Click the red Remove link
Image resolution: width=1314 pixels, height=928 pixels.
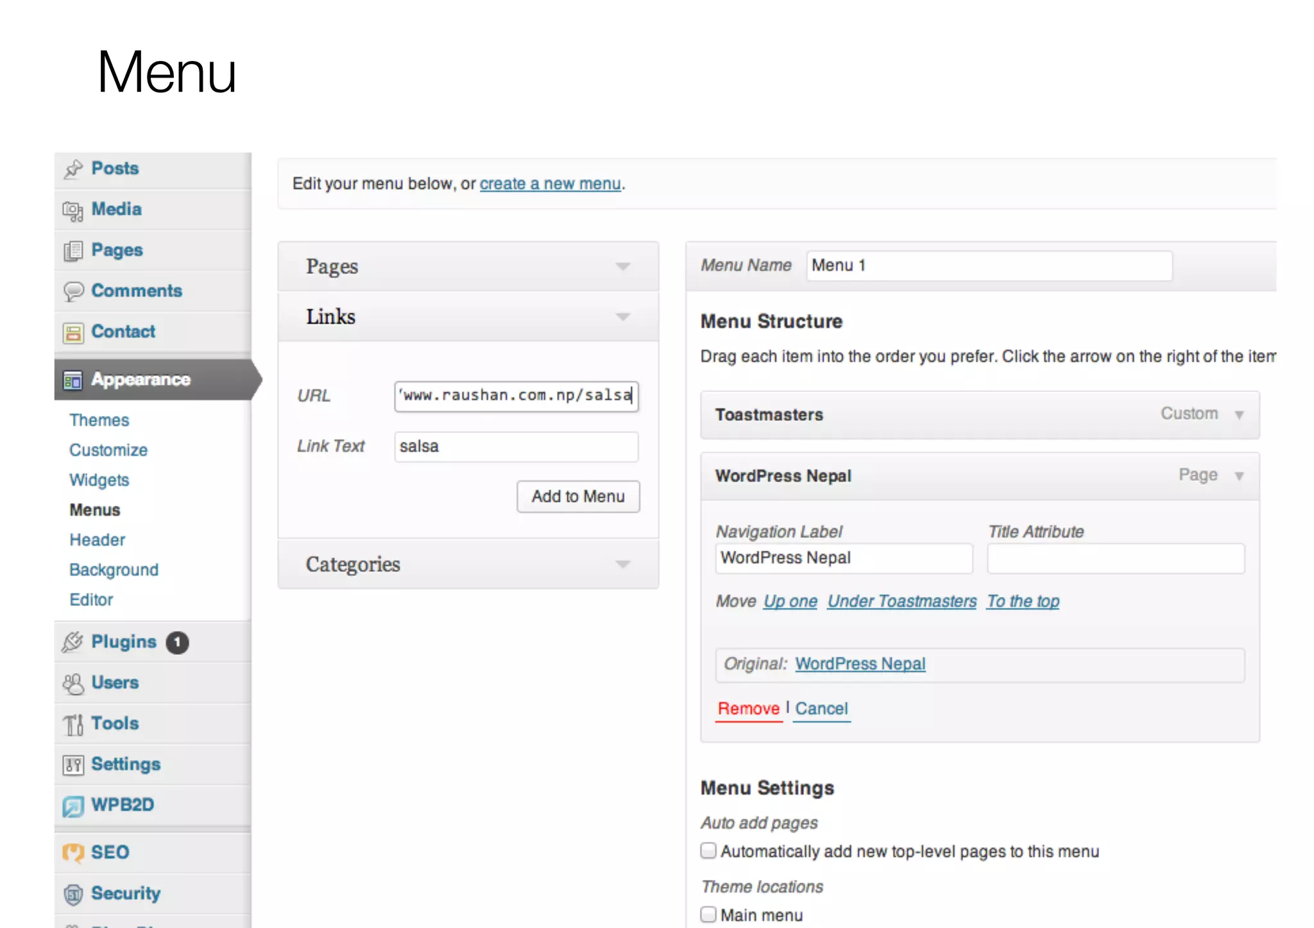point(748,709)
